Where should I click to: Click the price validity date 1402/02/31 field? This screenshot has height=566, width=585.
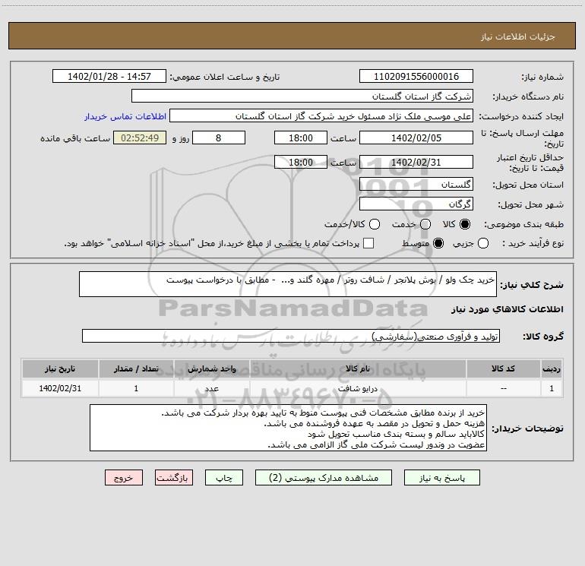pos(416,162)
